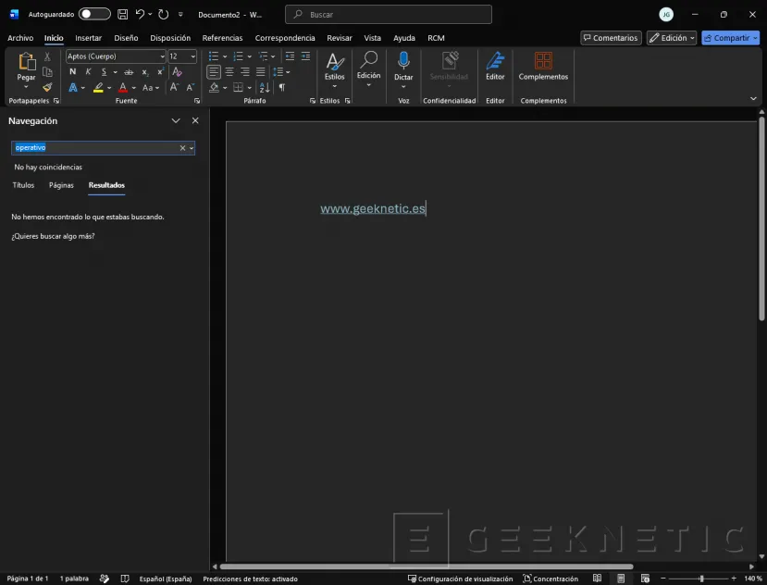Toggle italic (K) formatting
Viewport: 767px width, 585px height.
pyautogui.click(x=88, y=72)
